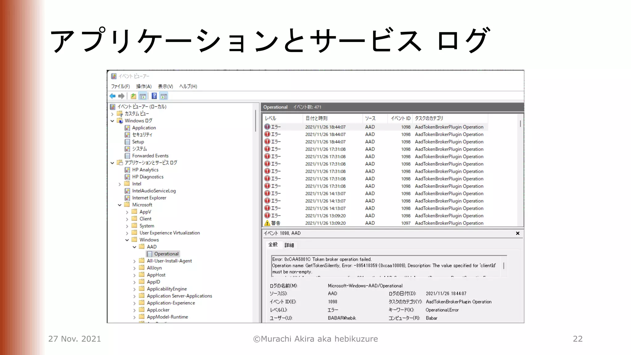
Task: Sort by the 日付と時刻 column header
Action: (x=316, y=118)
